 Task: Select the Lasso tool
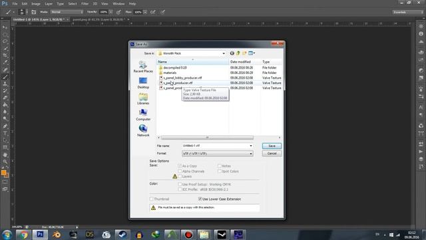pyautogui.click(x=5, y=41)
